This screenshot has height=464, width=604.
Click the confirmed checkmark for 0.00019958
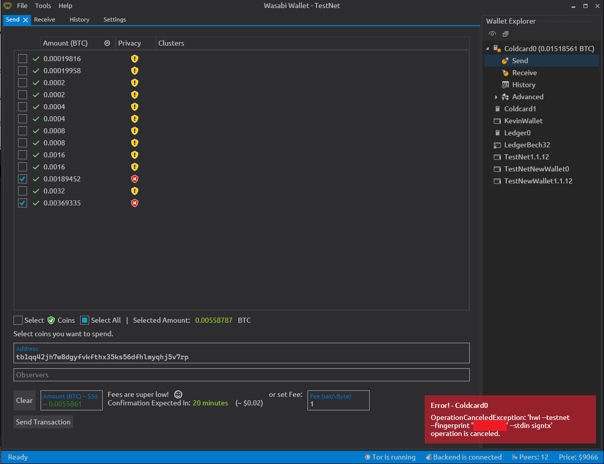point(36,71)
